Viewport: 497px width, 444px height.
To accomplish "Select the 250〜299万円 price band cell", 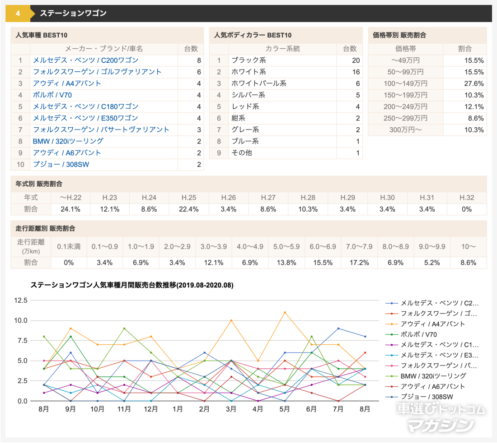I will 405,118.
